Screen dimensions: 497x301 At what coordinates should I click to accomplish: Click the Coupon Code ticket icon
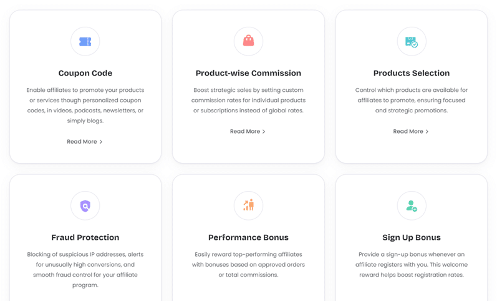(x=85, y=42)
